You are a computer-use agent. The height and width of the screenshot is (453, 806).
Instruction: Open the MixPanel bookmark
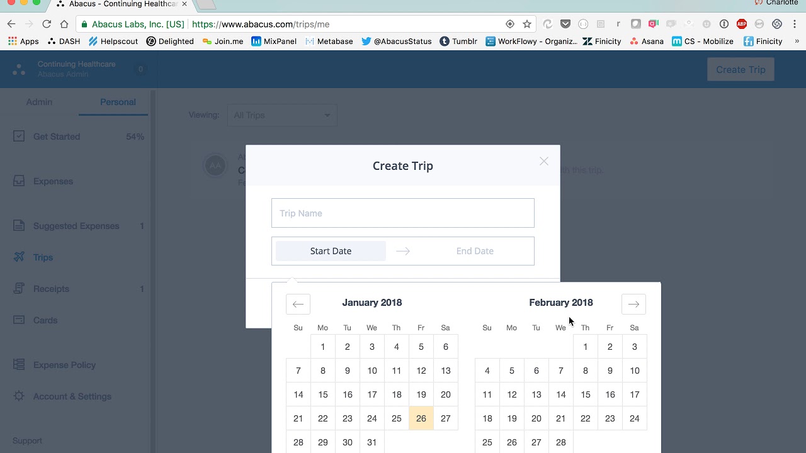(x=274, y=41)
